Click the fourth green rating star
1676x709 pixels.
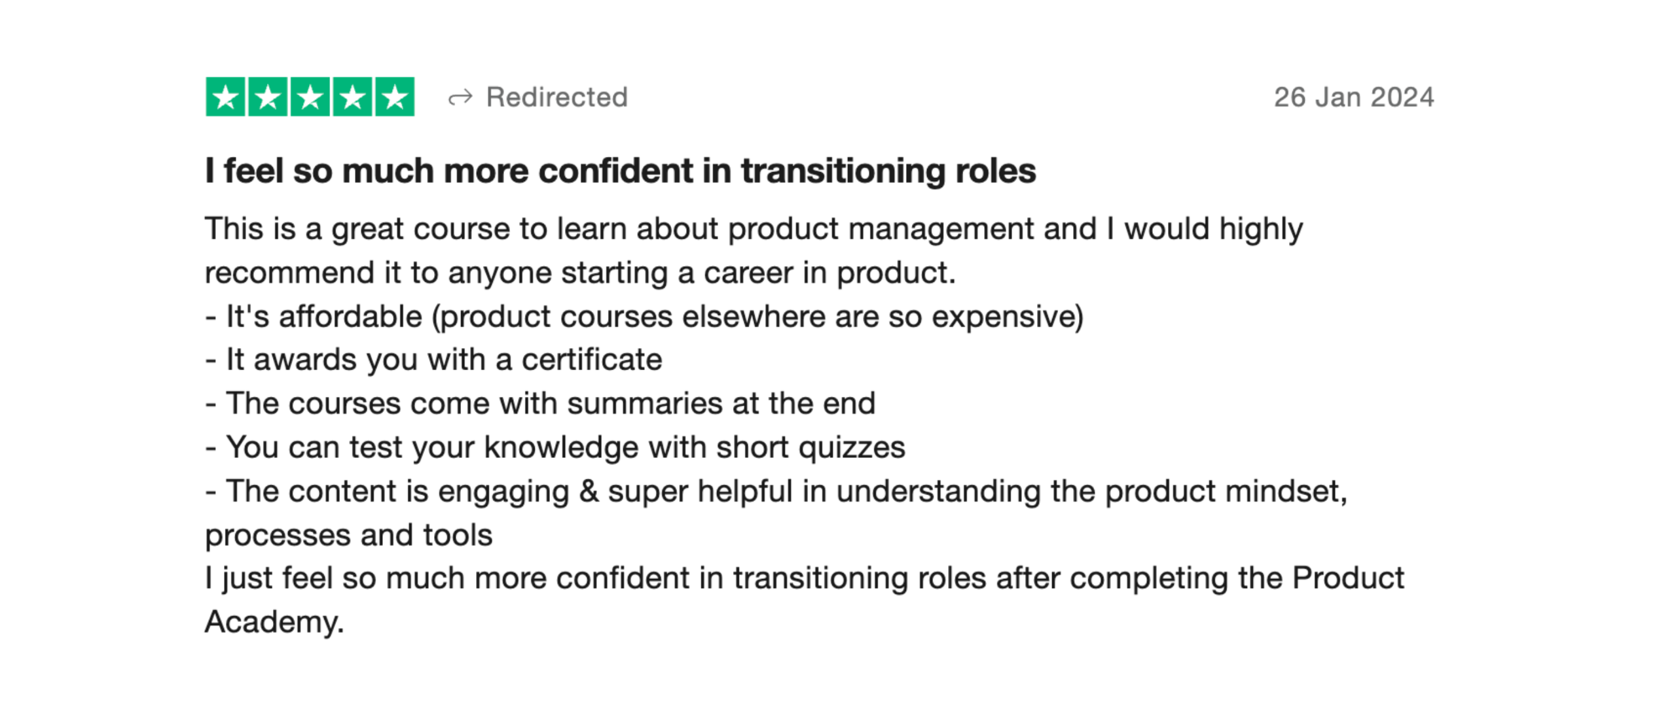coord(352,97)
